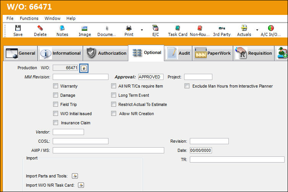The image size is (288, 192).
Task: Enable the Damage checkbox
Action: click(x=55, y=95)
